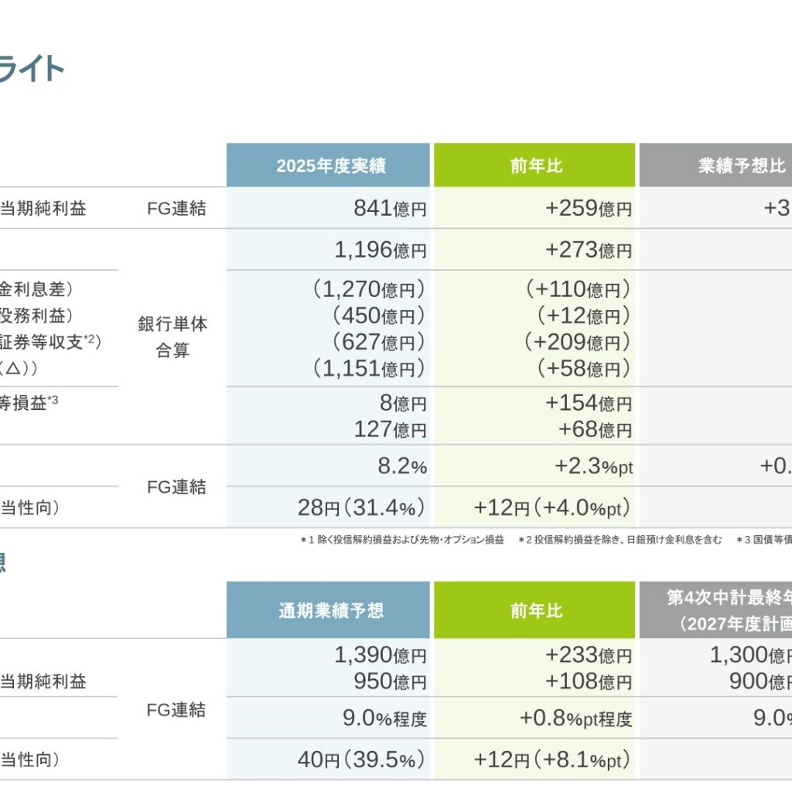Click FG連結 label in the forecast table
The height and width of the screenshot is (792, 792).
pos(176,710)
